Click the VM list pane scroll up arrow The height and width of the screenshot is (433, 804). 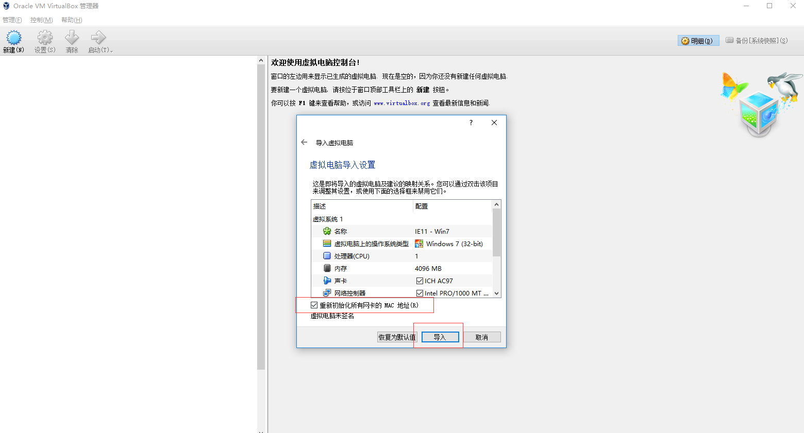[x=261, y=60]
